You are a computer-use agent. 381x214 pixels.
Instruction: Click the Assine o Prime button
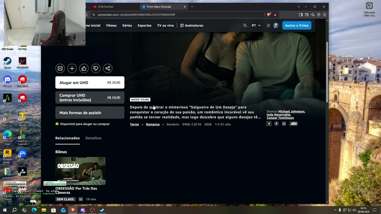click(x=297, y=26)
